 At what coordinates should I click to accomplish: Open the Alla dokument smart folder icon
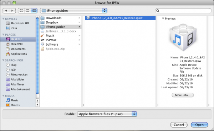pyautogui.click(x=8, y=89)
